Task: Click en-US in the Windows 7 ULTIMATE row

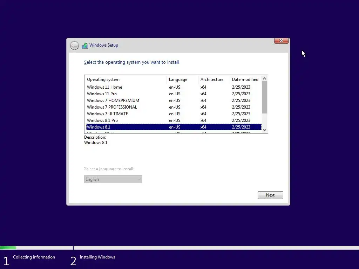Action: pos(175,114)
